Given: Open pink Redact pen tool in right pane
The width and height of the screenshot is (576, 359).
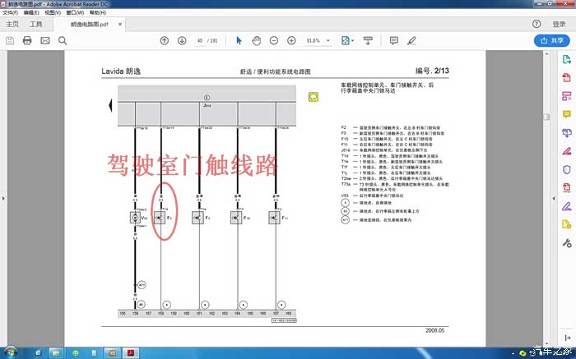Looking at the screenshot, I should 566,151.
